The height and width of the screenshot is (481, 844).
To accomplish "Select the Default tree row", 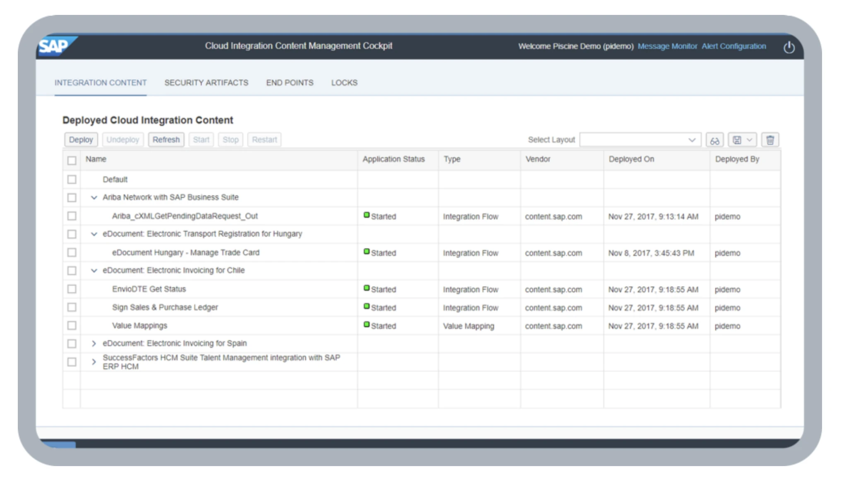I will (115, 180).
